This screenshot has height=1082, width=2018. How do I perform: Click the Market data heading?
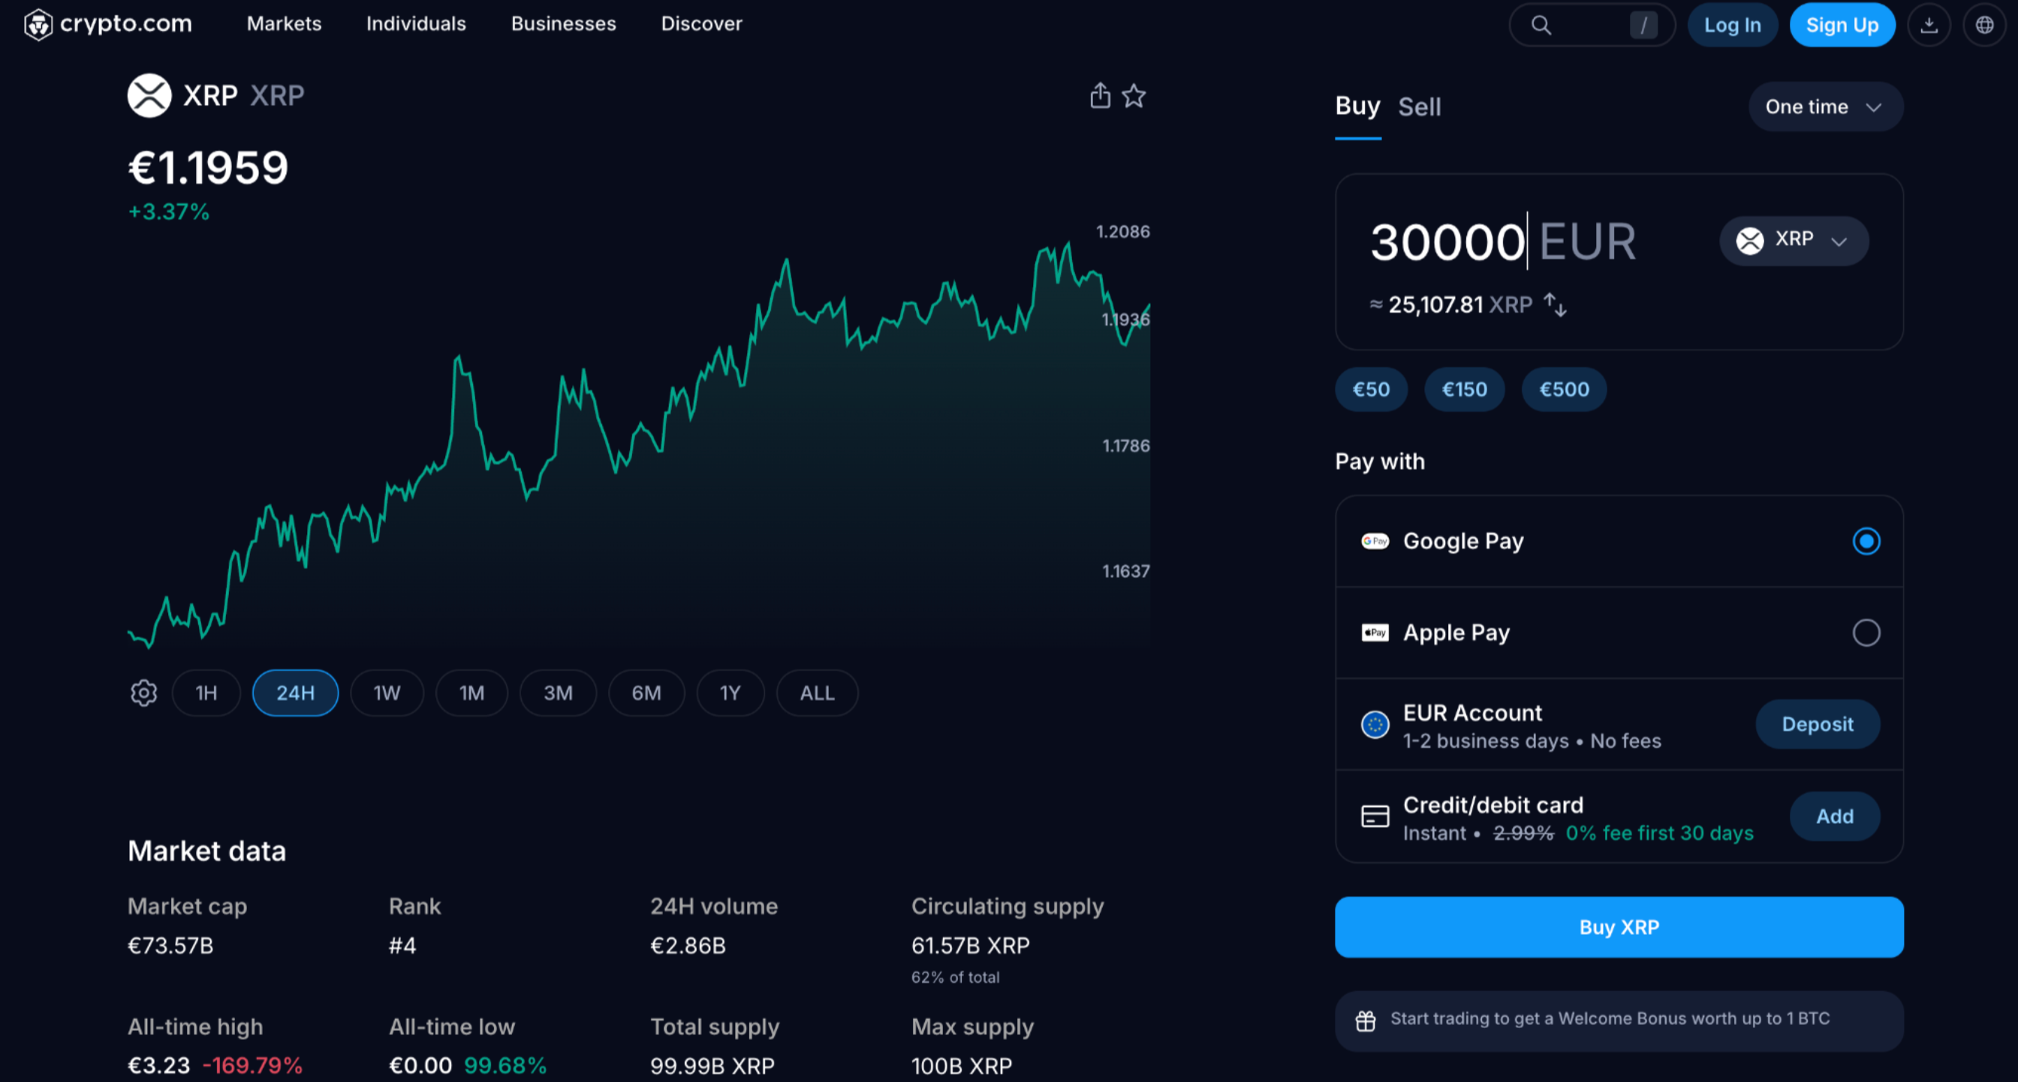point(206,851)
